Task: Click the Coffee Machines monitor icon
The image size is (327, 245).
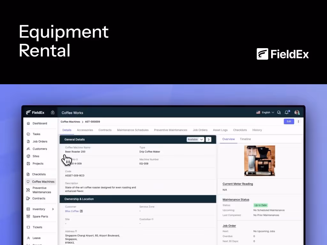Action: tap(28, 182)
